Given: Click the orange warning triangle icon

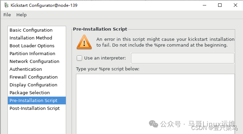Looking at the screenshot, I should pyautogui.click(x=84, y=42).
